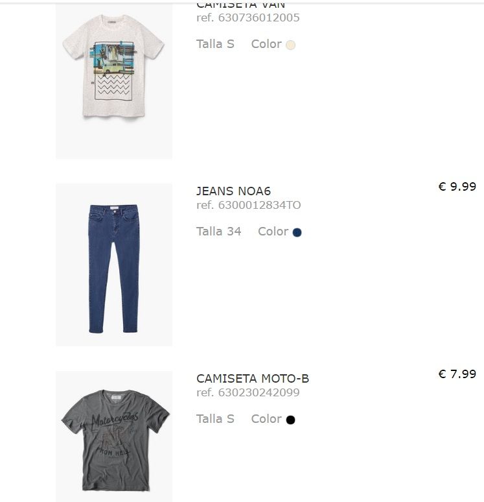Select the black color swatch
Image resolution: width=484 pixels, height=502 pixels.
click(290, 420)
